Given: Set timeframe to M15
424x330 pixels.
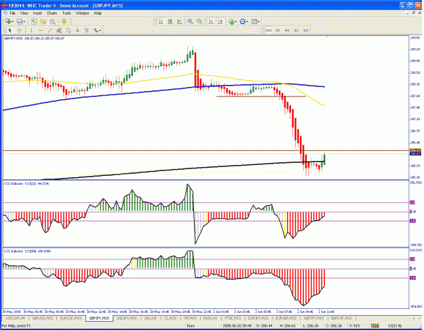Looking at the screenshot, I should pos(269,31).
